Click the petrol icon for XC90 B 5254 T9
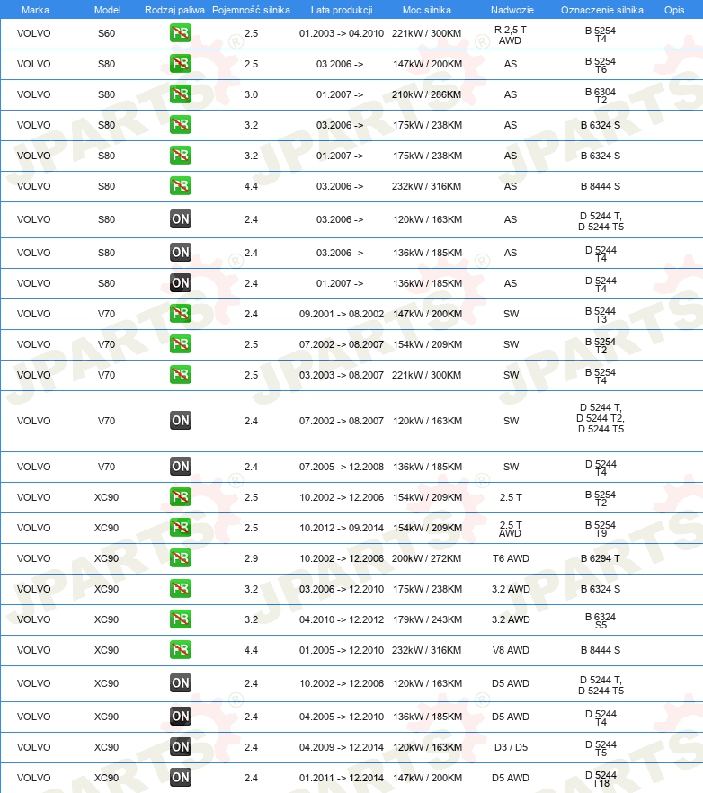The height and width of the screenshot is (793, 703). point(181,528)
